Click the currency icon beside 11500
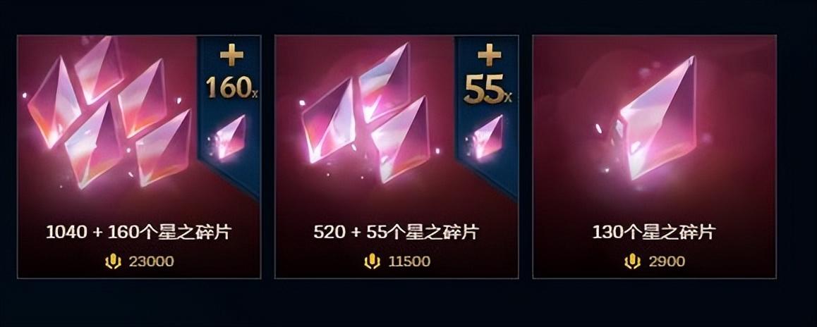 (x=372, y=261)
